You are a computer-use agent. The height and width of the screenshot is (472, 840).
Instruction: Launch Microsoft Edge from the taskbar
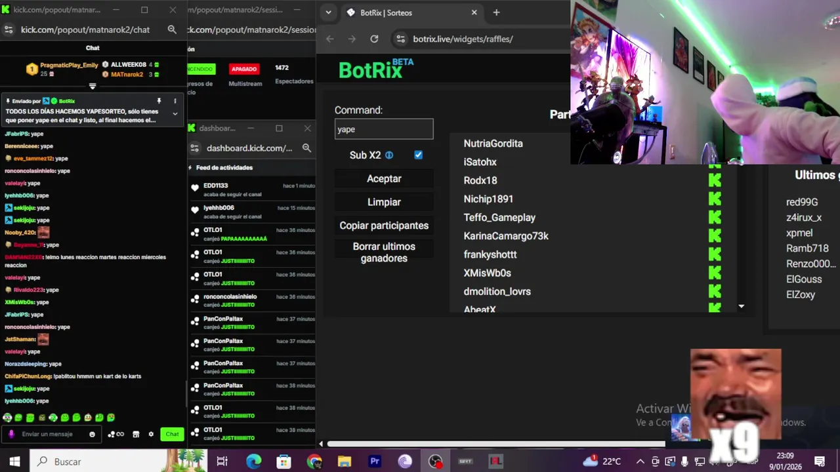pyautogui.click(x=253, y=462)
